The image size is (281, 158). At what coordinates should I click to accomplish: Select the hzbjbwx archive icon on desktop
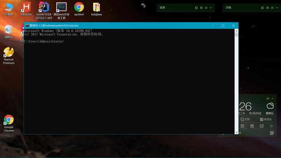(x=97, y=9)
